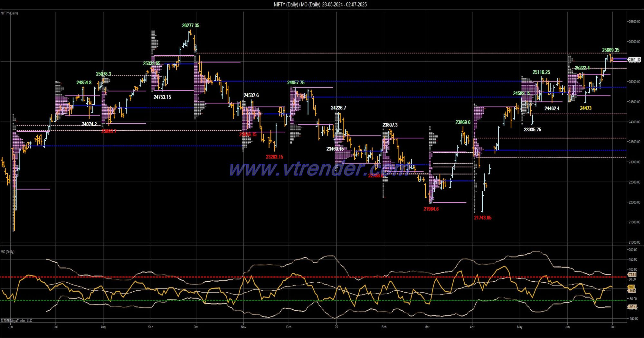Image resolution: width=644 pixels, height=338 pixels.
Task: Select the 25000.00 price axis label
Action: pyautogui.click(x=634, y=82)
